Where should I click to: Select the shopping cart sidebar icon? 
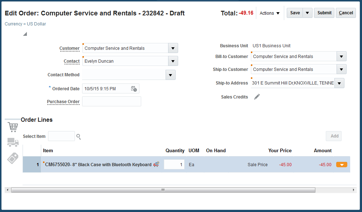13,127
